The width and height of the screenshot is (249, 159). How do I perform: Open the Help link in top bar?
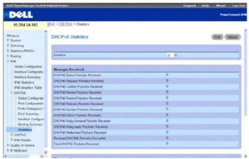click(x=205, y=5)
